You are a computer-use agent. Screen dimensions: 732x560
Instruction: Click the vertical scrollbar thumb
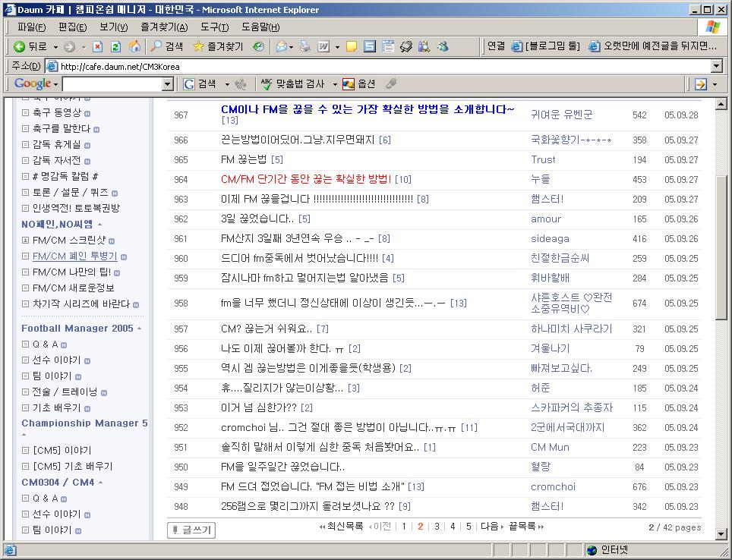721,247
